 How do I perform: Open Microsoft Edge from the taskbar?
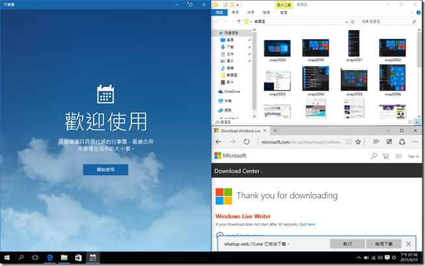pos(50,258)
